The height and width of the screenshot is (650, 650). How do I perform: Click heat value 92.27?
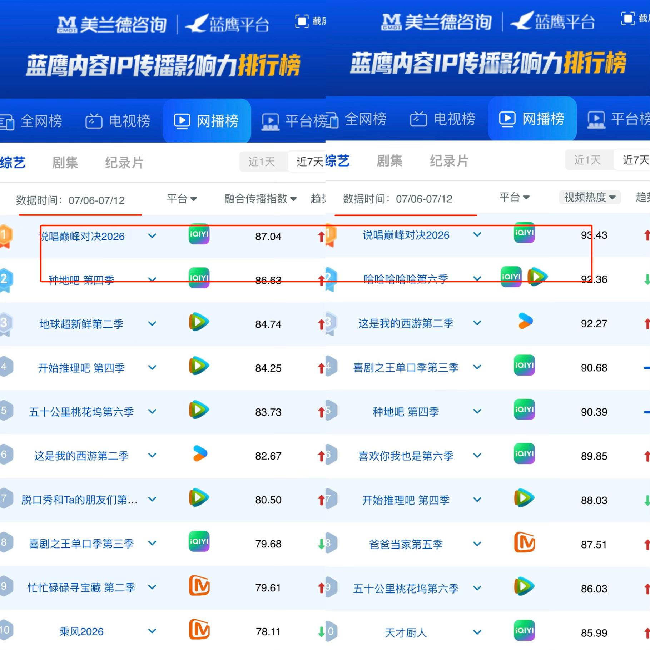click(594, 323)
